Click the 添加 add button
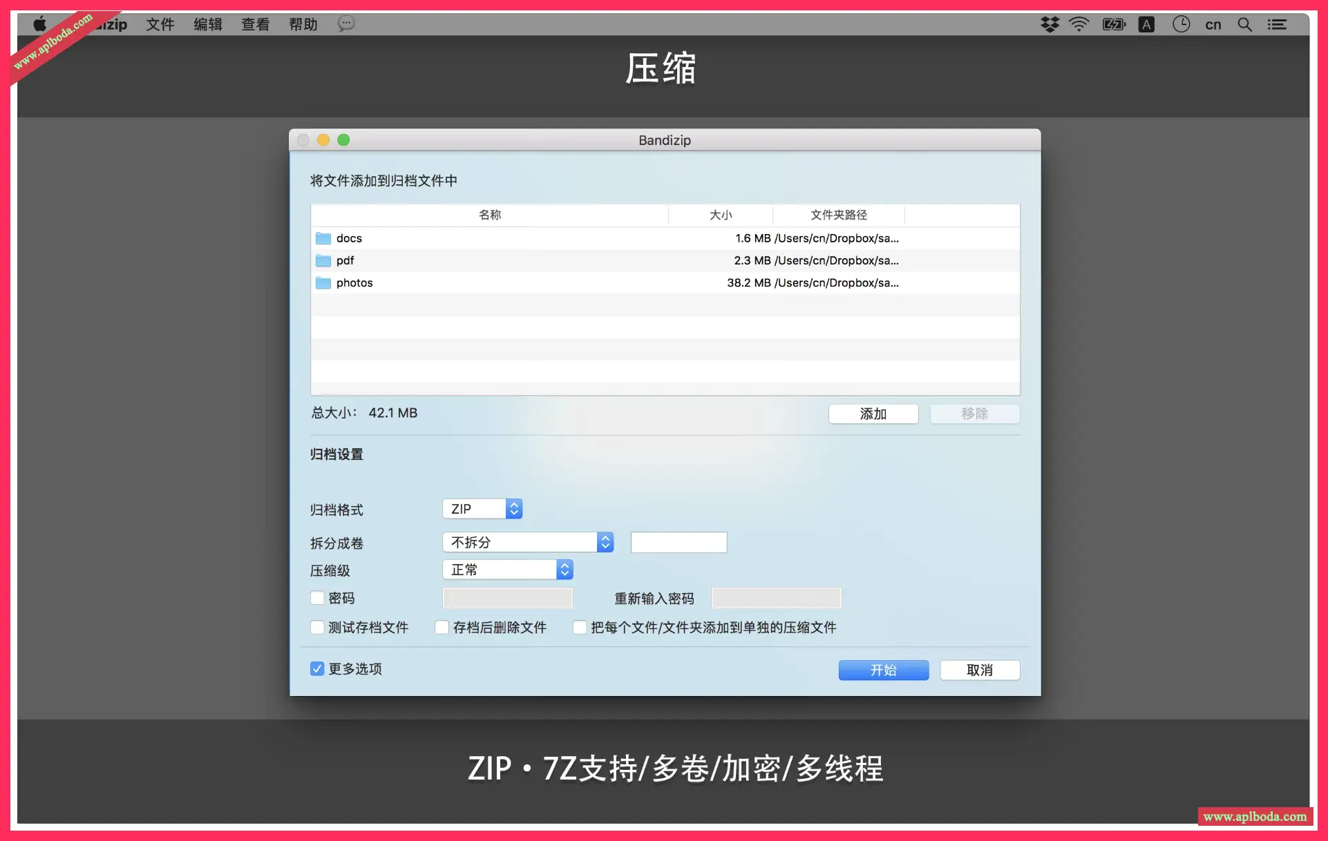The width and height of the screenshot is (1328, 841). click(x=873, y=414)
